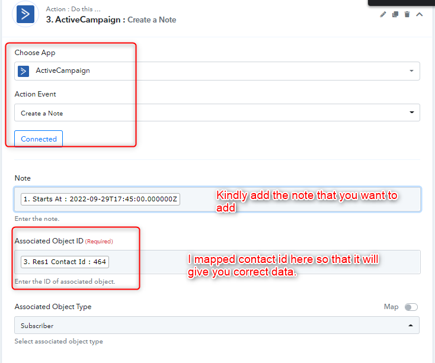Screen dimensions: 435x363
Task: Click 'Enter the ID of associated object.' hint
Action: (65, 281)
